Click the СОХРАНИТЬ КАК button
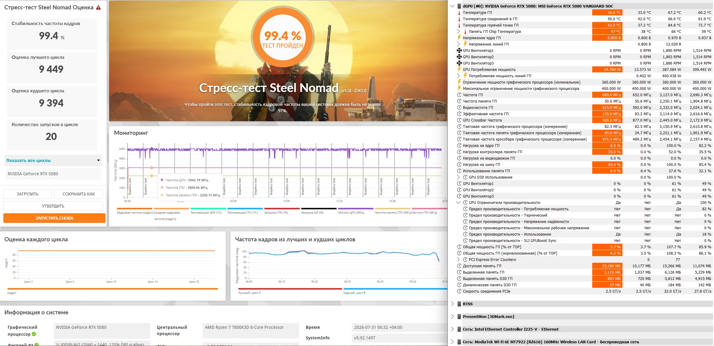 79,194
